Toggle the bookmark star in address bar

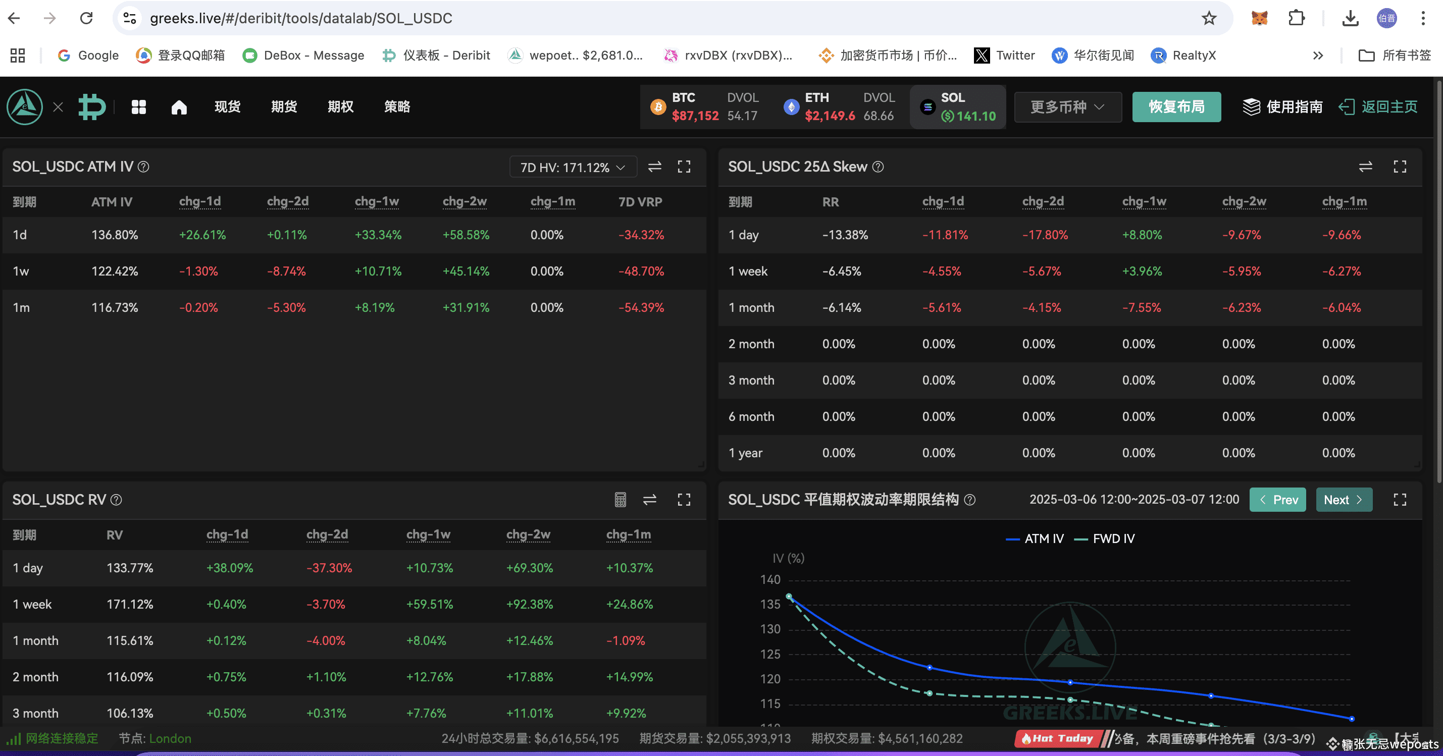pos(1209,17)
